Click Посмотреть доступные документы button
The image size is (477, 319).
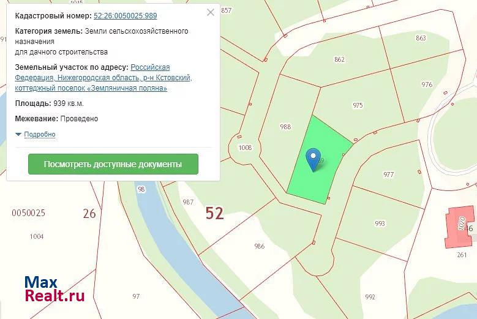click(x=113, y=164)
